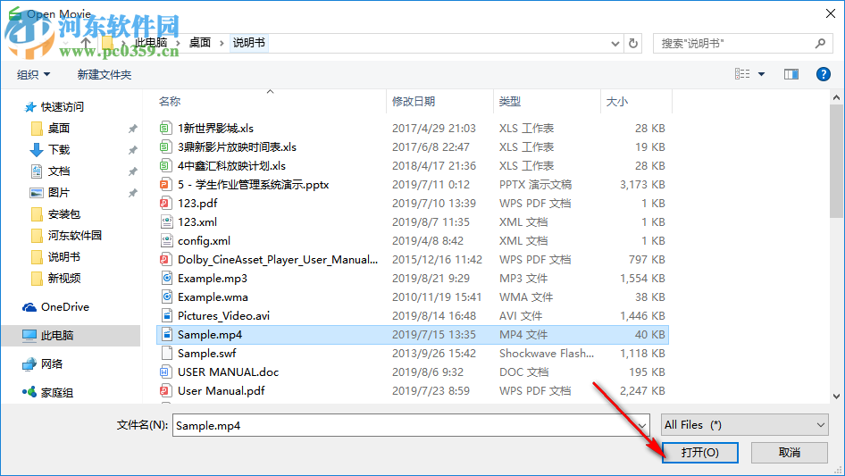
Task: Expand the chevron after 桌面 breadcrumb
Action: click(222, 43)
